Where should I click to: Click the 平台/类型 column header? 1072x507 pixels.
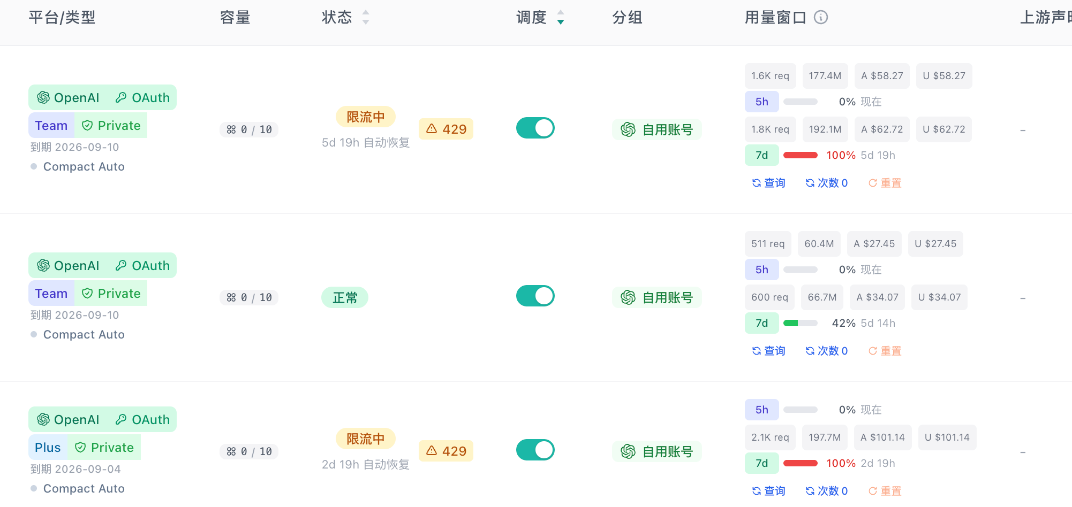tap(62, 18)
